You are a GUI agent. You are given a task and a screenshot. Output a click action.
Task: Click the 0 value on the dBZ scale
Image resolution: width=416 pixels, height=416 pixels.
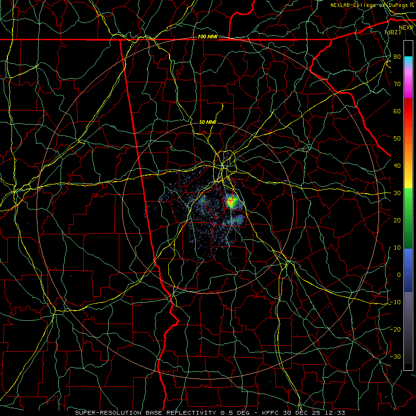pos(399,275)
